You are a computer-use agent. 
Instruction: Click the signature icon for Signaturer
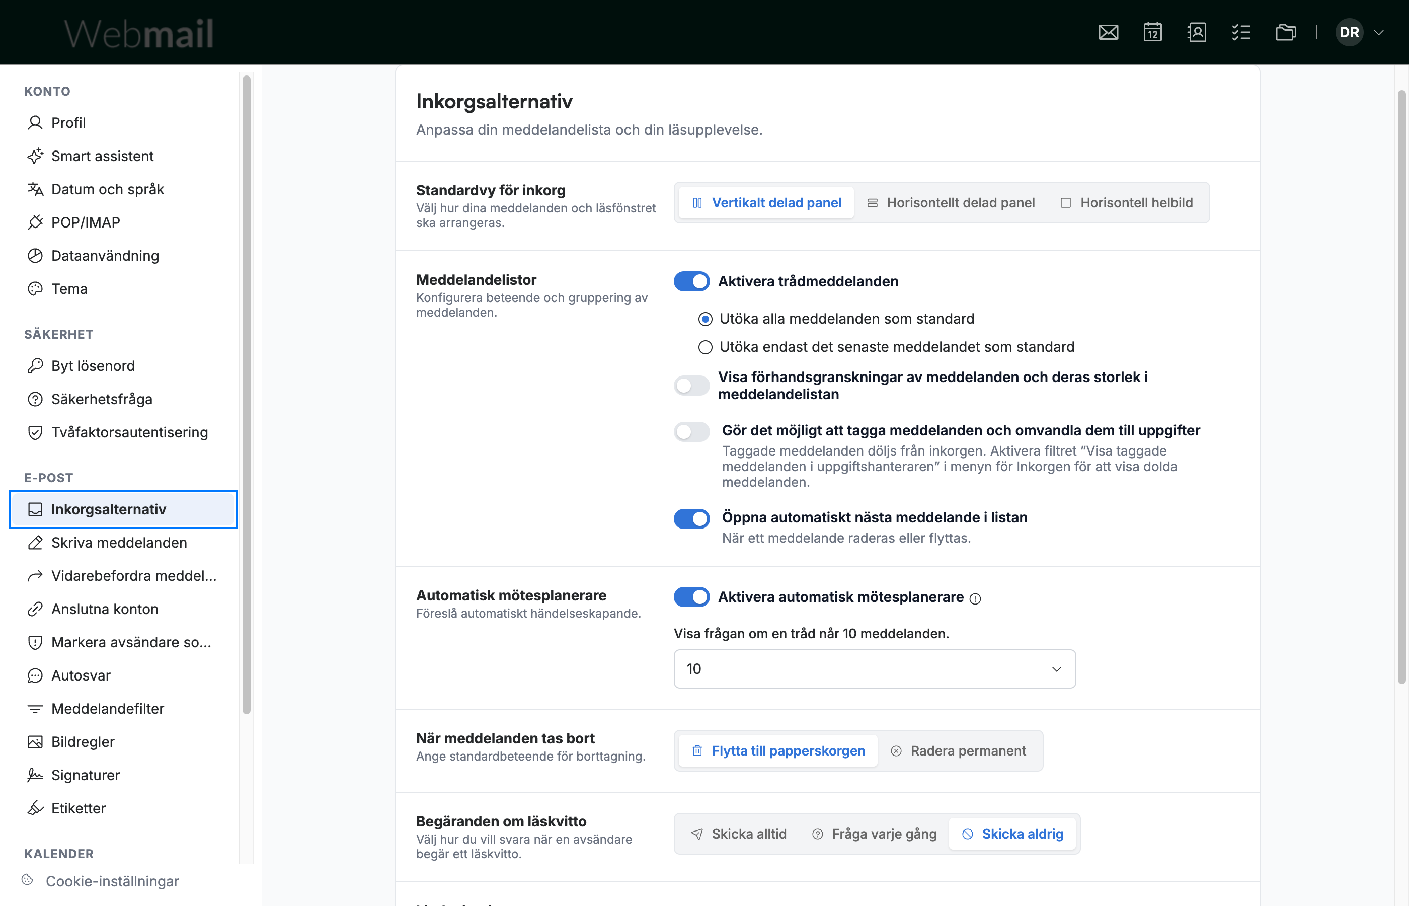tap(35, 776)
